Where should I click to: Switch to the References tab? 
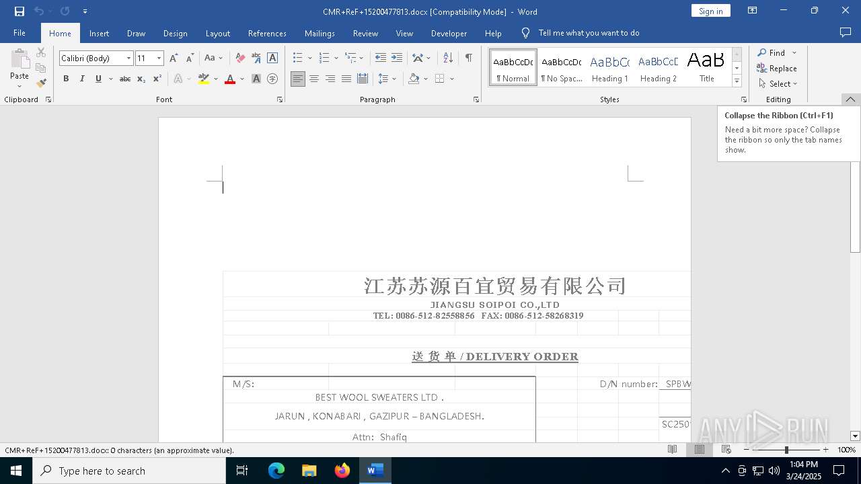click(x=267, y=33)
